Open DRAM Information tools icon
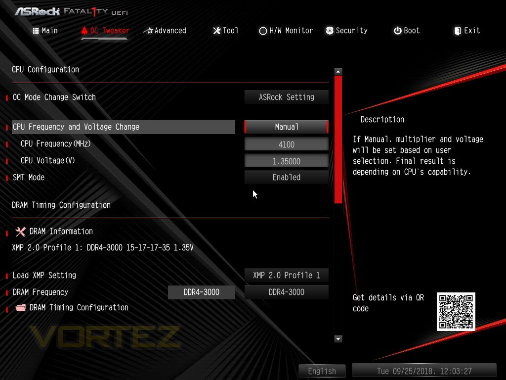Viewport: 506px width, 380px height. click(x=20, y=232)
